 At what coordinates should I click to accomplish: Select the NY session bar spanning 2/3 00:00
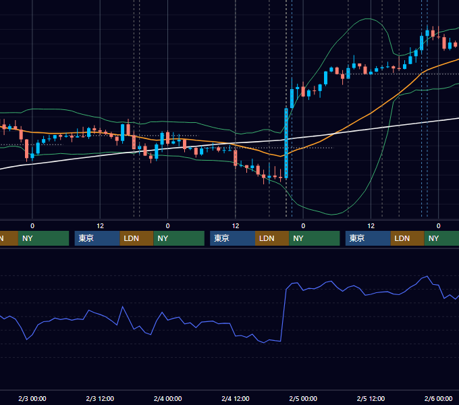point(43,238)
